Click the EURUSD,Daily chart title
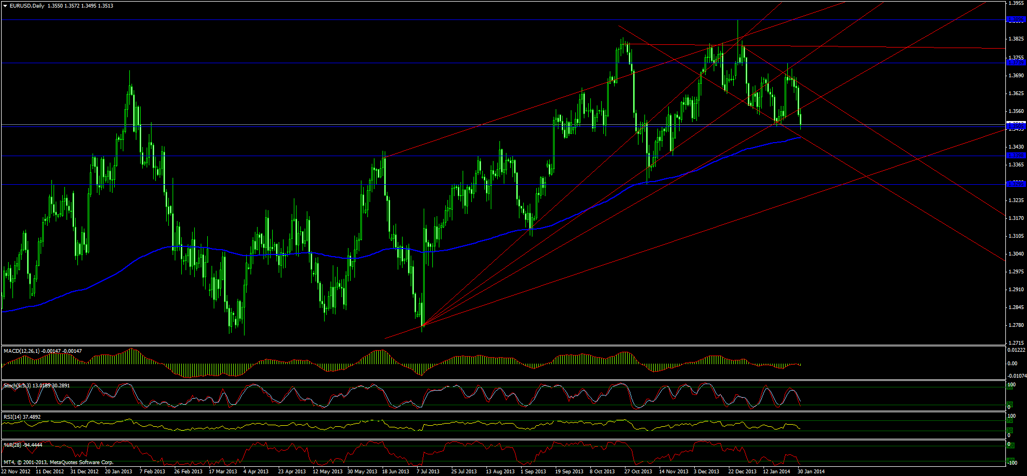This screenshot has width=1027, height=476. point(27,6)
